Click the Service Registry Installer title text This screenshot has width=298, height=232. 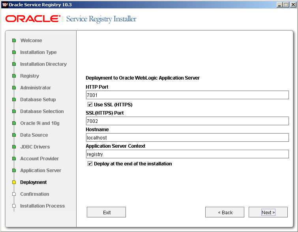point(101,19)
